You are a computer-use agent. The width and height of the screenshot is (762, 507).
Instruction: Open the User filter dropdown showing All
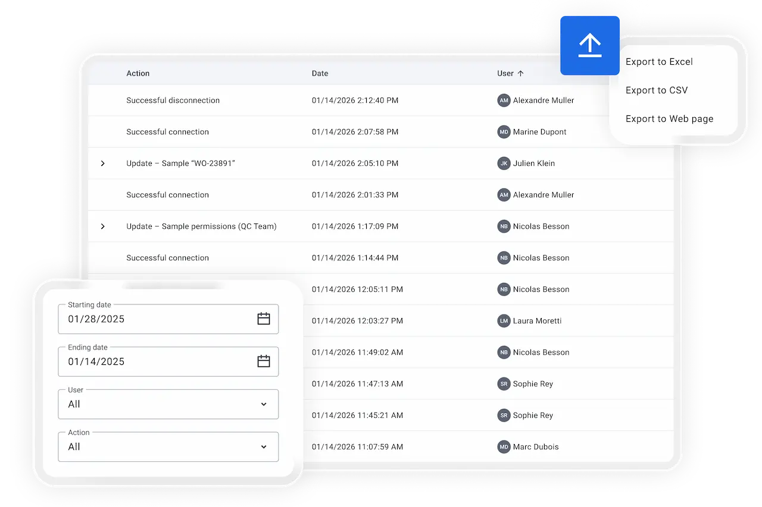click(168, 404)
